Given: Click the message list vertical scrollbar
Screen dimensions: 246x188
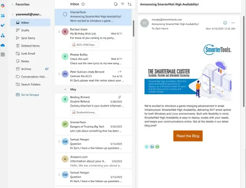Looking at the screenshot, I should [133, 28].
